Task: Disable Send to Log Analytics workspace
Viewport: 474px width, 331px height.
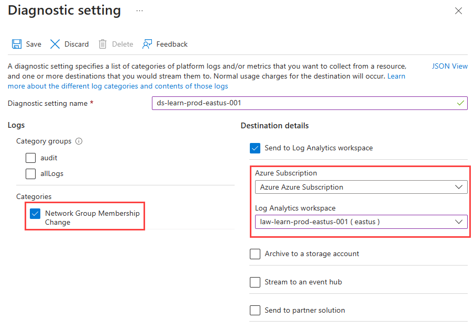Action: 255,148
